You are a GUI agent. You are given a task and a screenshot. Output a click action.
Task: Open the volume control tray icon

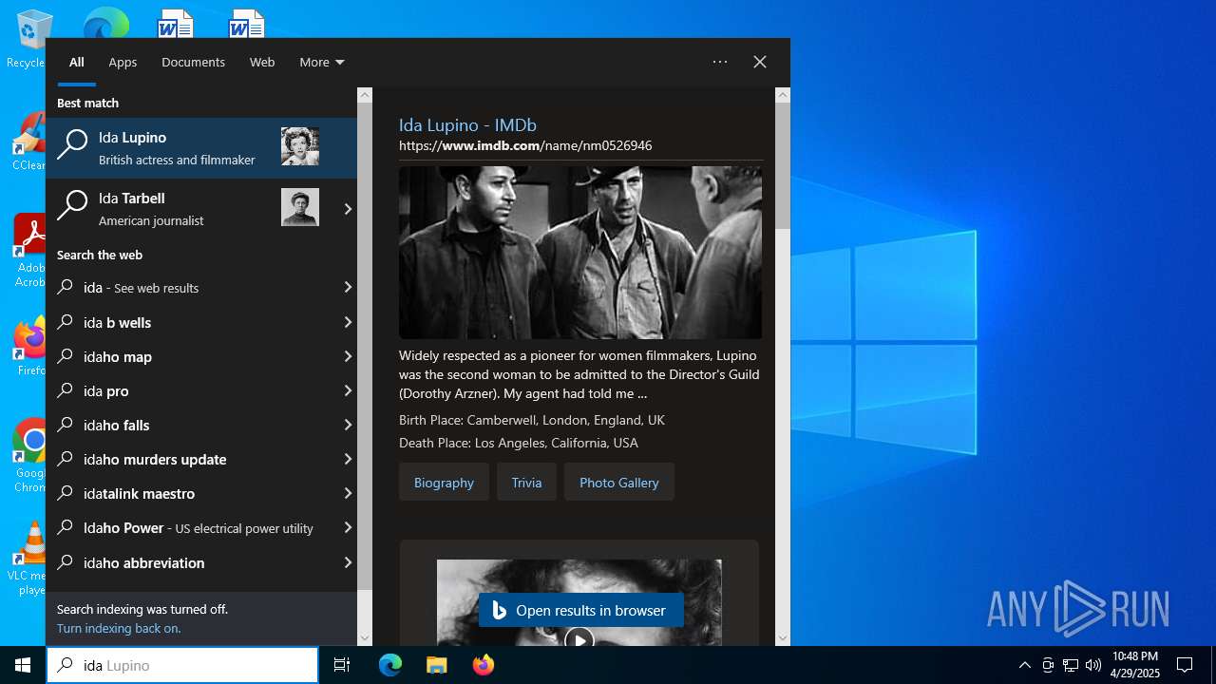coord(1093,665)
